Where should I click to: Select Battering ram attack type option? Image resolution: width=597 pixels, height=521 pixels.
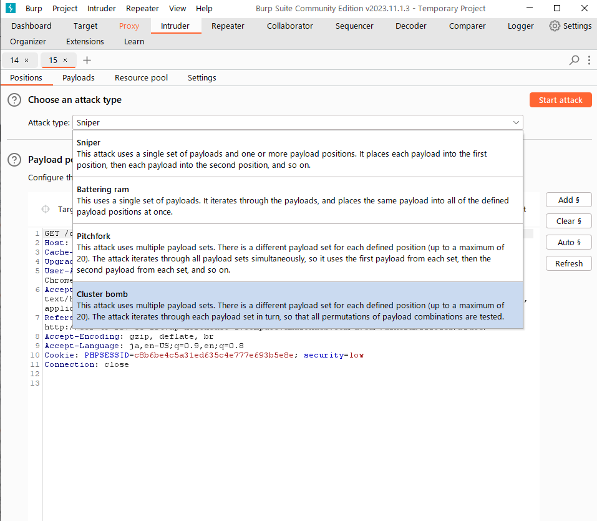[298, 201]
